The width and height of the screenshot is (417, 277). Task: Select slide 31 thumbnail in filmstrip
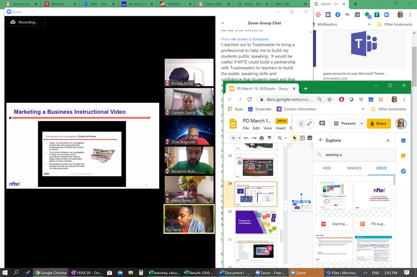(x=256, y=250)
